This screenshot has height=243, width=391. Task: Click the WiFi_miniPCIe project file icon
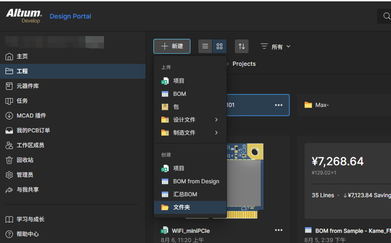pyautogui.click(x=165, y=230)
